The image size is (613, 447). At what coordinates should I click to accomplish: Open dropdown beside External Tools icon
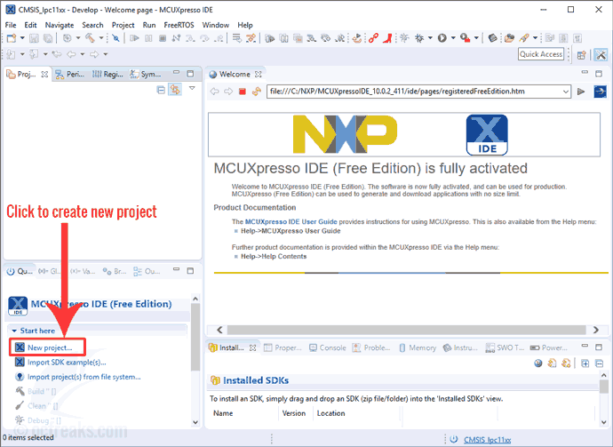pos(476,38)
